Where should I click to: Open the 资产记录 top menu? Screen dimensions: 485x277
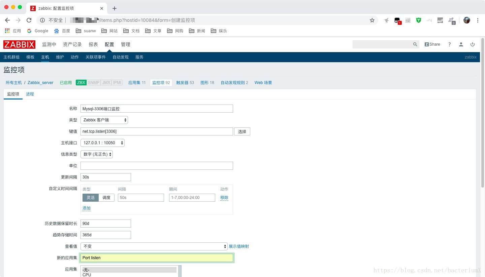tap(72, 44)
